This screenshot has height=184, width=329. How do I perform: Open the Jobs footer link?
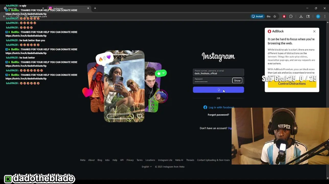107,160
